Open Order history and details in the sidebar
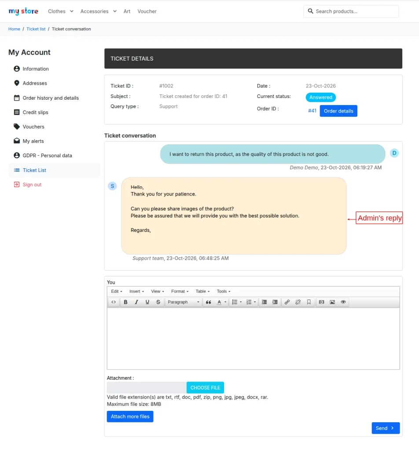 pyautogui.click(x=51, y=98)
